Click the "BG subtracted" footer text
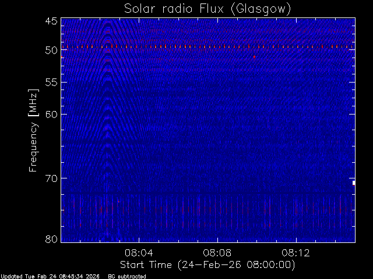Screen dimensions: 373x279 click(127, 277)
